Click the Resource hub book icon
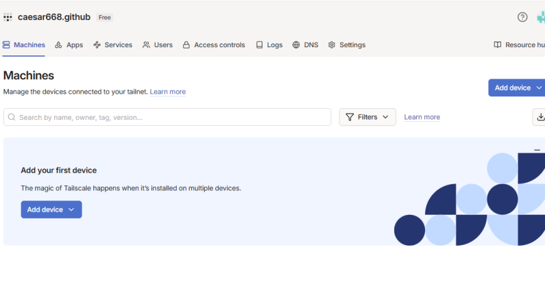Image resolution: width=545 pixels, height=306 pixels. 498,44
